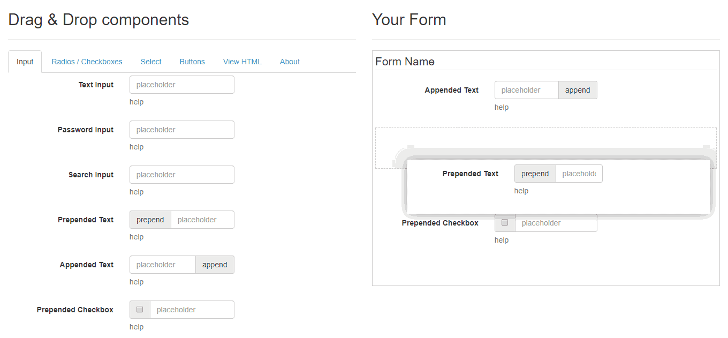Image resolution: width=728 pixels, height=338 pixels.
Task: Click the Password Input placeholder field
Action: 181,130
